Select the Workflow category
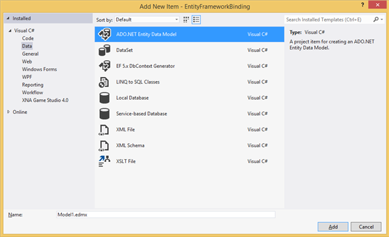 [32, 93]
